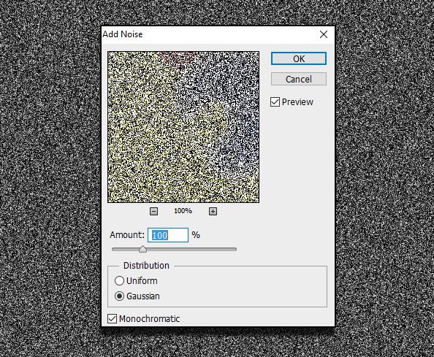Close the Add Noise dialog
The height and width of the screenshot is (357, 434).
[x=324, y=34]
